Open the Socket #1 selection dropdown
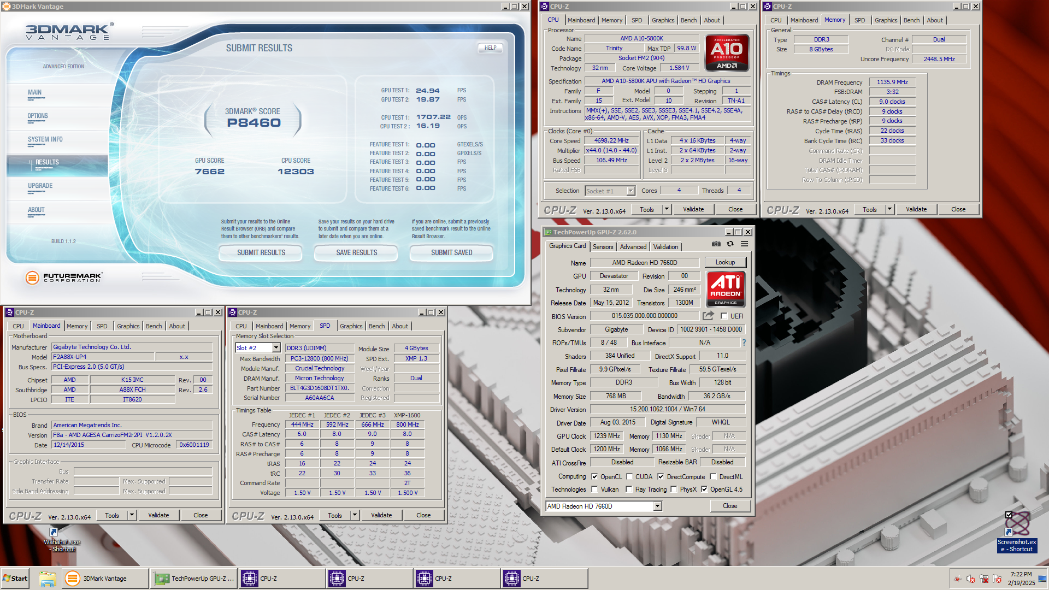1049x590 pixels. click(x=630, y=191)
